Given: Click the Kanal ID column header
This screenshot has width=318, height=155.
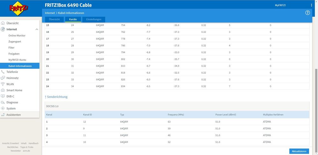Looking at the screenshot, I should [x=88, y=115].
